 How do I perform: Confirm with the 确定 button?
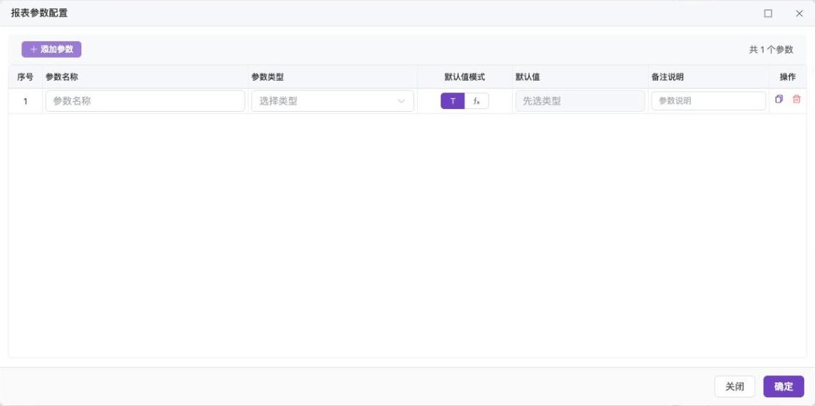[x=784, y=387]
